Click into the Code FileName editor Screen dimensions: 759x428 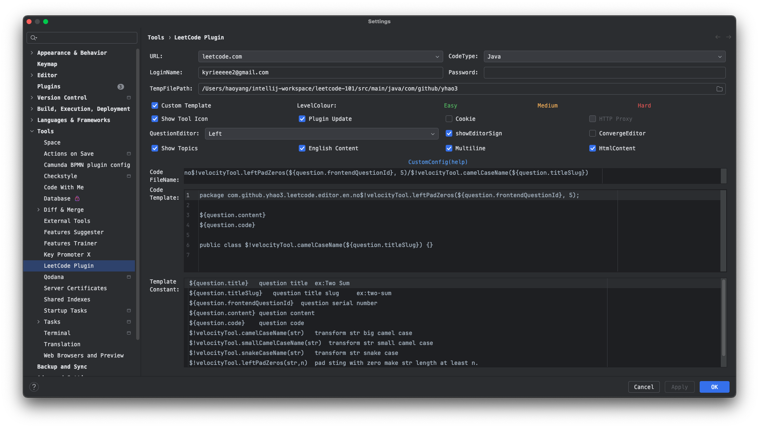click(452, 176)
